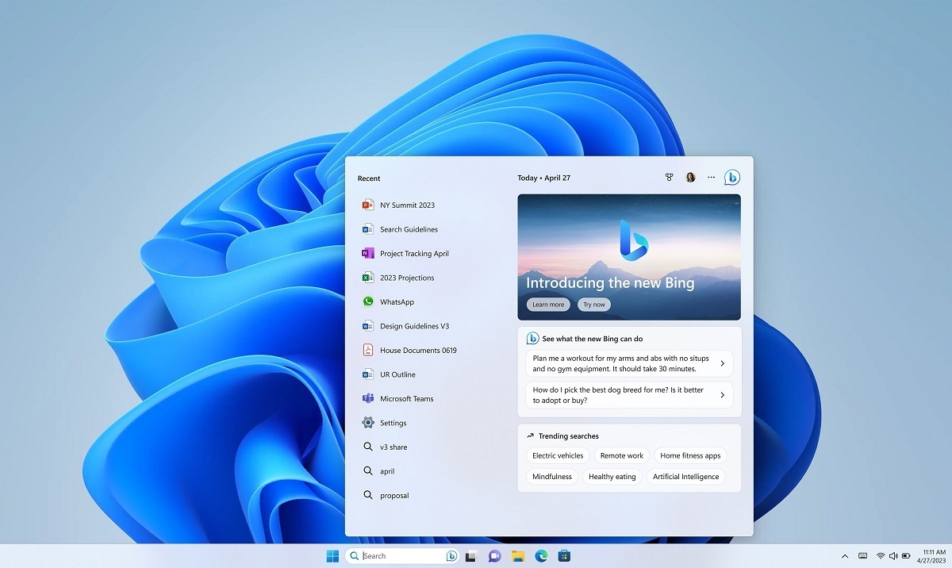The image size is (952, 568).
Task: Select recent search 'april'
Action: [x=378, y=471]
